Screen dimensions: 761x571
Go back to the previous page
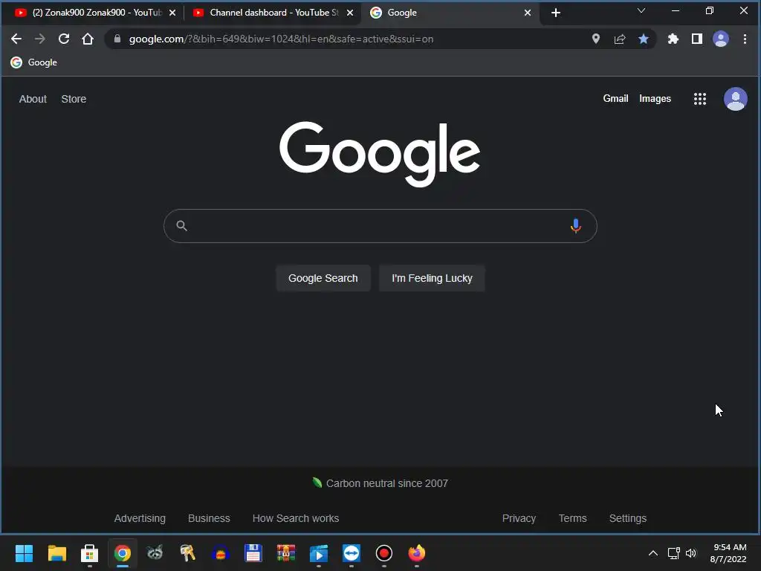click(16, 39)
